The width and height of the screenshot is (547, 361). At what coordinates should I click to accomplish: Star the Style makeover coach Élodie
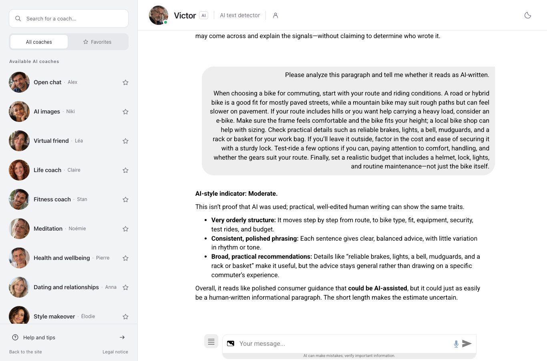pyautogui.click(x=125, y=316)
